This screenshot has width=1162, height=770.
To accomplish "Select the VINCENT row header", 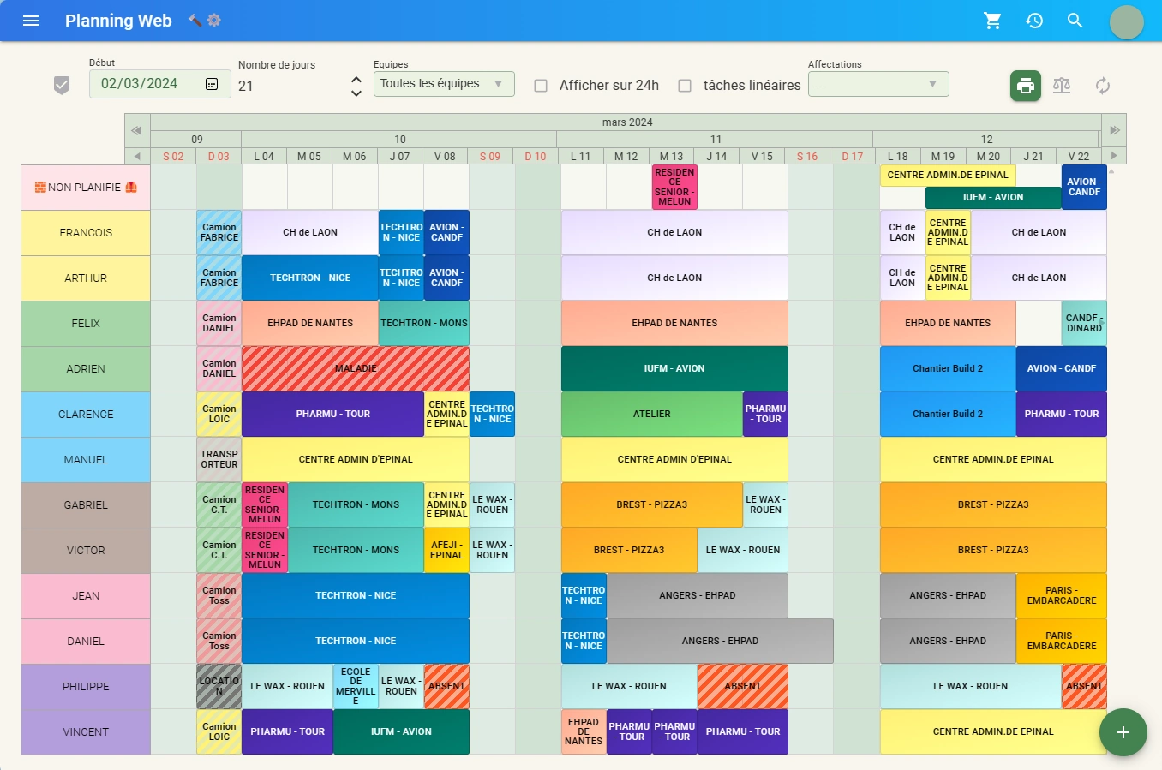I will pyautogui.click(x=86, y=732).
